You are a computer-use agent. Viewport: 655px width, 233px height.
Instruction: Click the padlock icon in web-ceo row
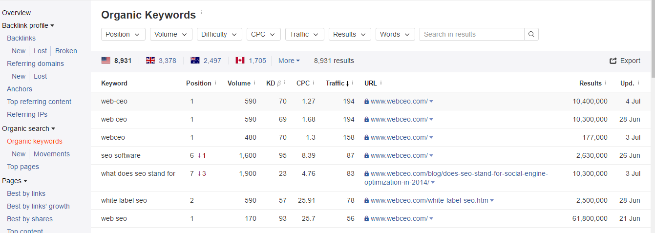tap(366, 101)
